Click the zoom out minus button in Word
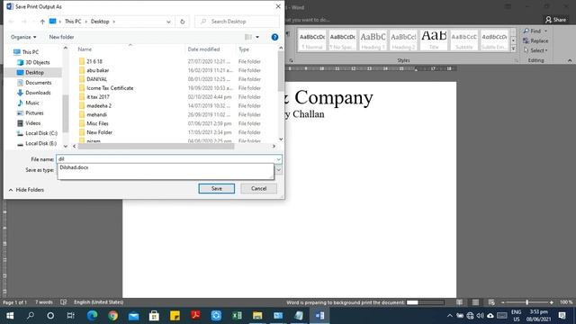This screenshot has height=324, width=576. [503, 302]
